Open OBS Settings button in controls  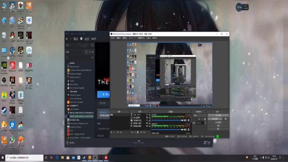pos(218,126)
